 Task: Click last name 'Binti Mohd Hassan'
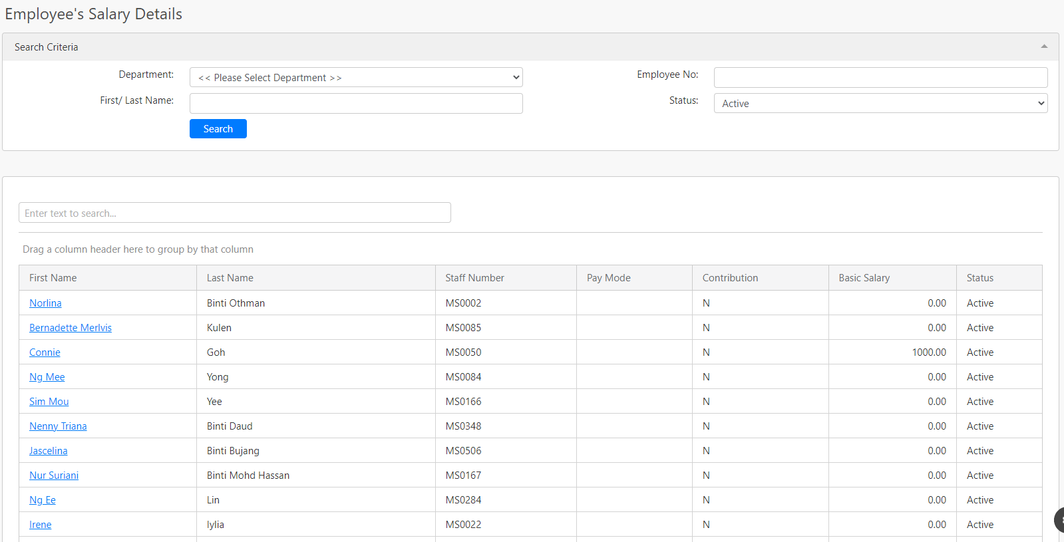coord(248,475)
